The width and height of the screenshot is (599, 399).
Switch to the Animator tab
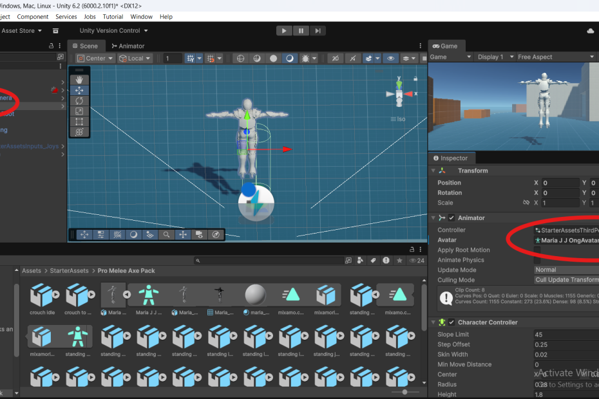(x=128, y=46)
